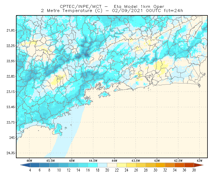Image resolution: width=224 pixels, height=173 pixels.
Task: Click the colorbar value label 28
Action: pos(146,170)
